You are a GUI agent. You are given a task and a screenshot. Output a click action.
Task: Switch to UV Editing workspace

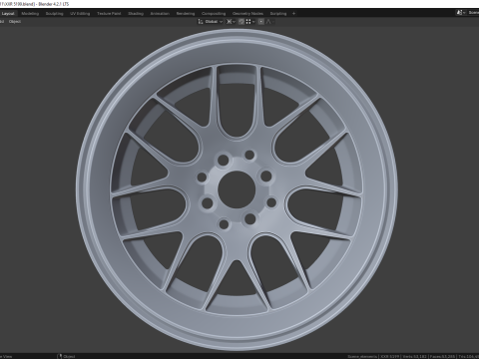click(80, 14)
